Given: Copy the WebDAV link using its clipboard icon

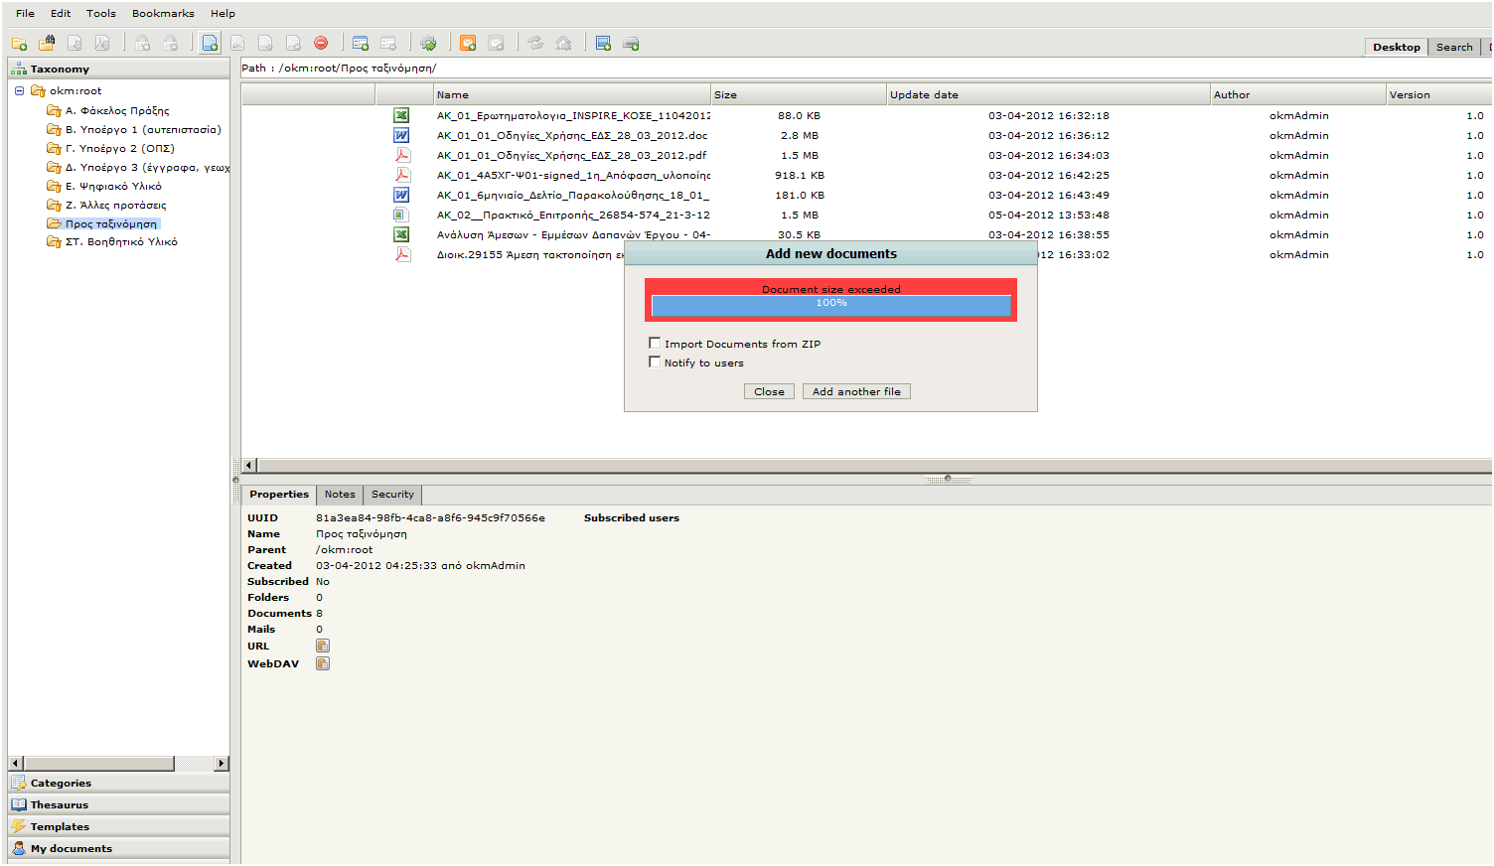Looking at the screenshot, I should point(323,664).
